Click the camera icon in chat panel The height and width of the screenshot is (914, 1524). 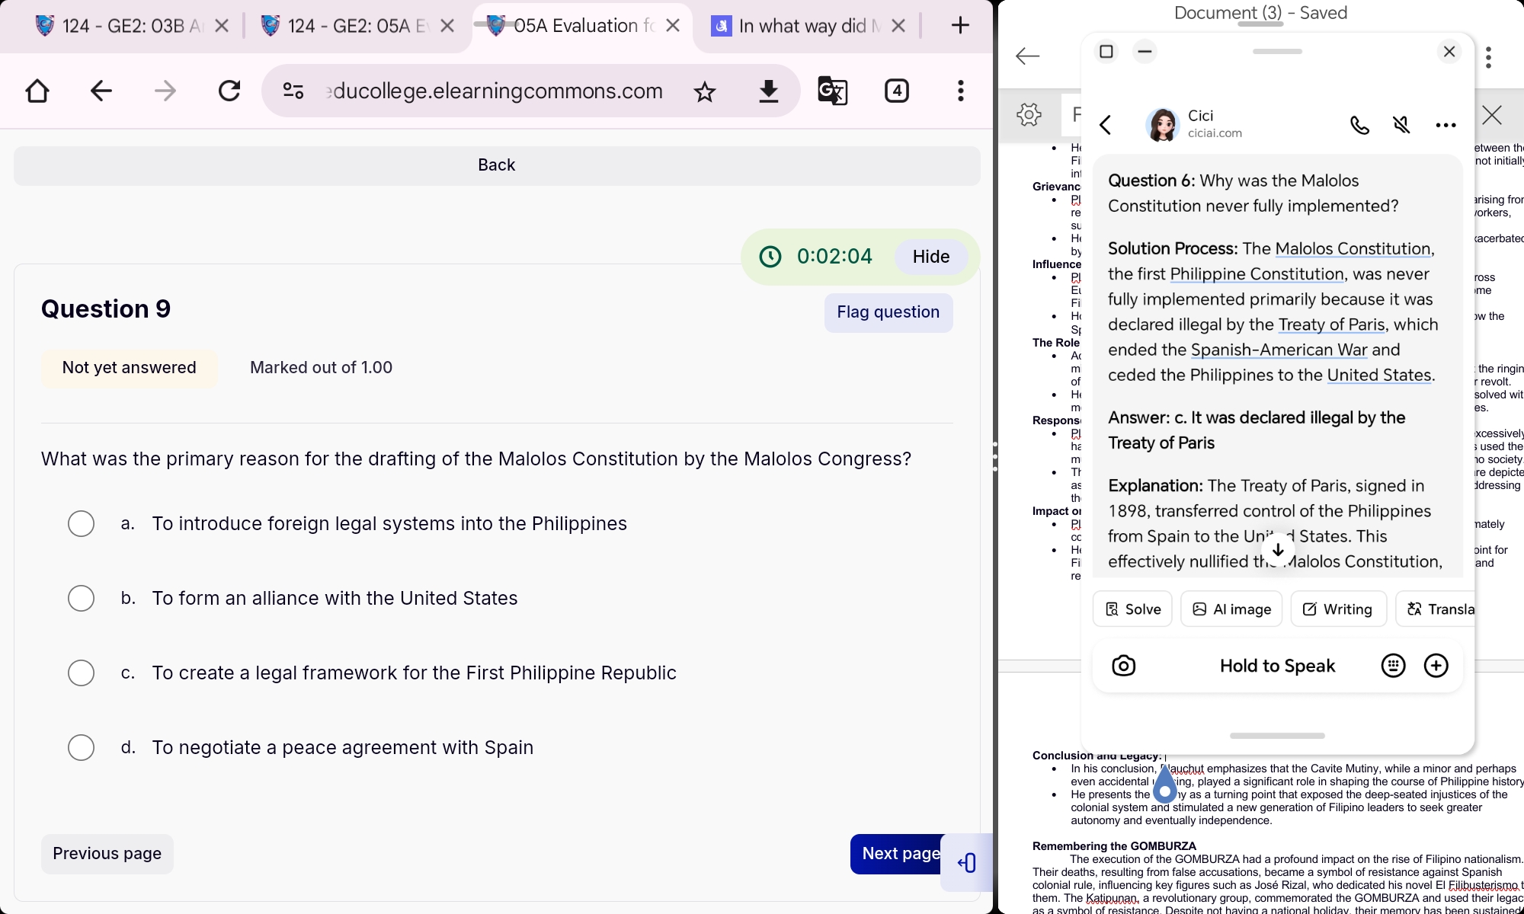click(1123, 666)
